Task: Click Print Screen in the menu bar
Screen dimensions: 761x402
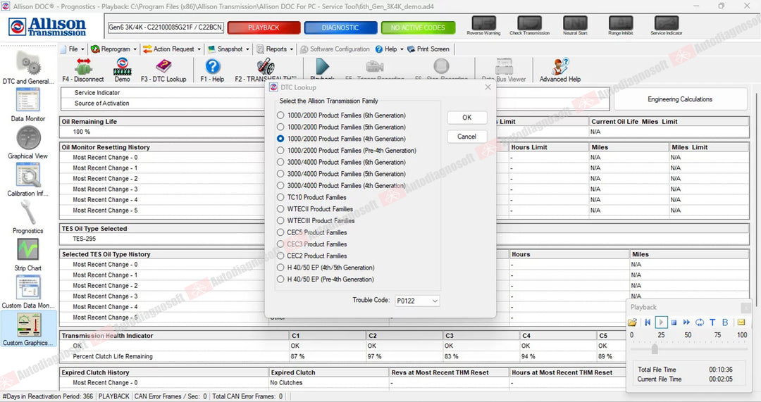Action: pos(428,49)
